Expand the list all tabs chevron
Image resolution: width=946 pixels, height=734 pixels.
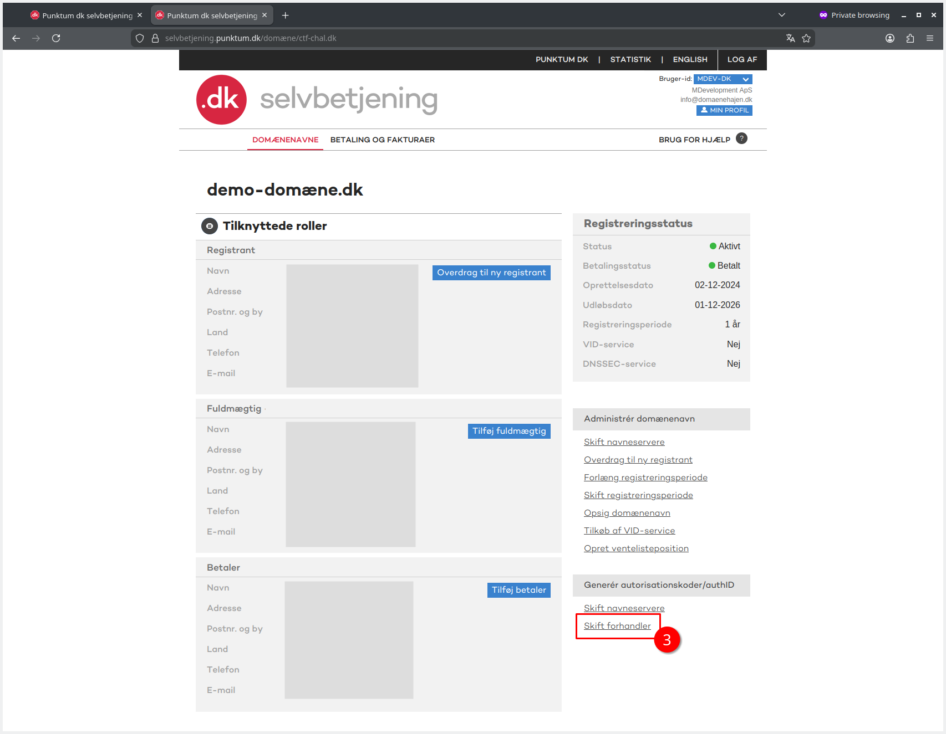tap(781, 15)
